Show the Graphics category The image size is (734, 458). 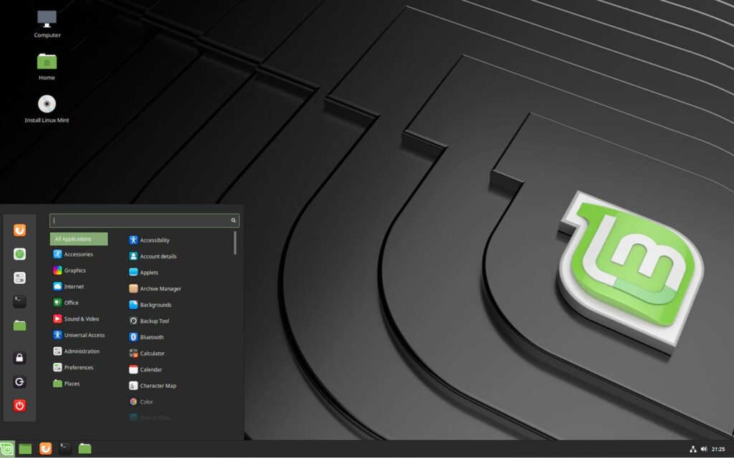tap(70, 270)
